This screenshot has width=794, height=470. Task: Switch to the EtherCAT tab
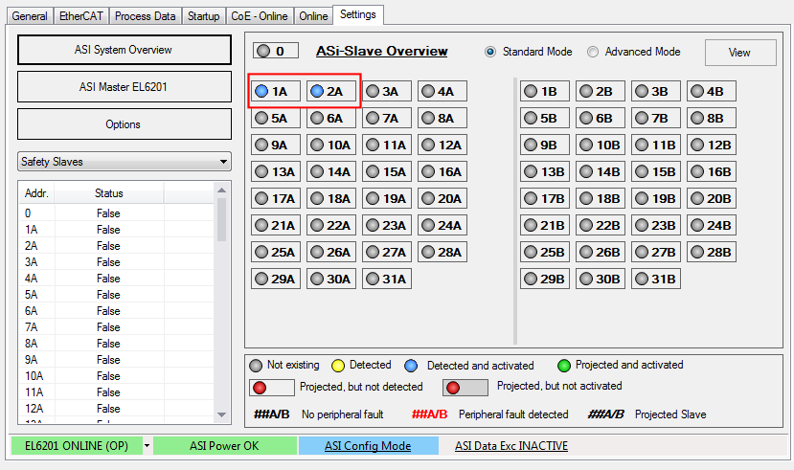pyautogui.click(x=81, y=16)
